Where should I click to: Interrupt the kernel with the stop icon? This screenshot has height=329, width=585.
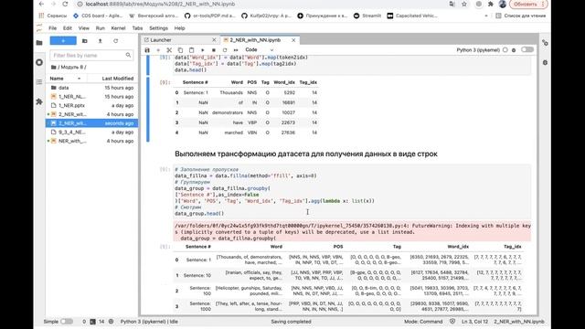point(214,50)
